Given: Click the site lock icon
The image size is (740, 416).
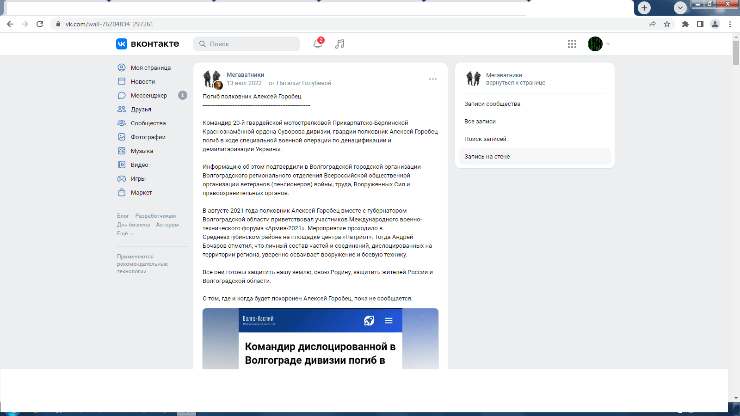Looking at the screenshot, I should pyautogui.click(x=58, y=24).
